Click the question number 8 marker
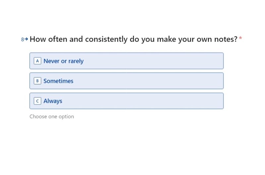 click(x=23, y=39)
